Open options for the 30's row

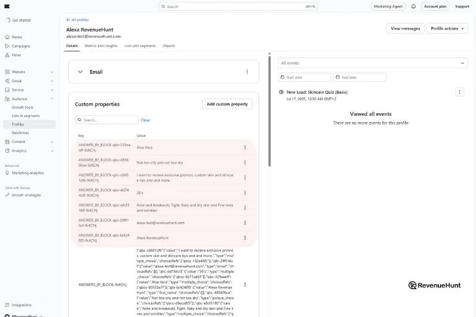click(x=245, y=193)
